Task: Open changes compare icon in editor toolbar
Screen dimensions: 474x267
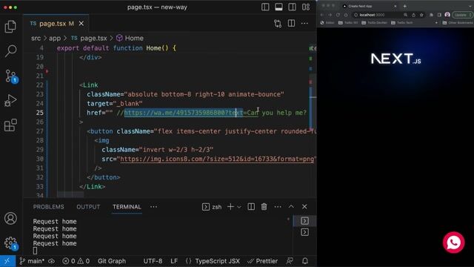Action: tap(278, 24)
